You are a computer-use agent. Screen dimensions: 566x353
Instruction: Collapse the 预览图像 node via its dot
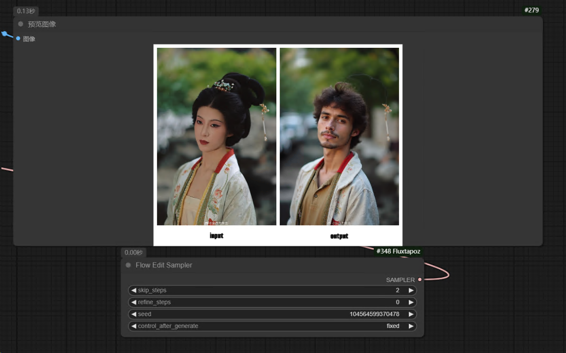[x=21, y=24]
